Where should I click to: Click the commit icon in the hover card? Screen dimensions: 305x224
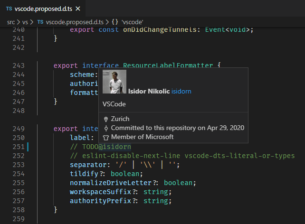coord(106,128)
